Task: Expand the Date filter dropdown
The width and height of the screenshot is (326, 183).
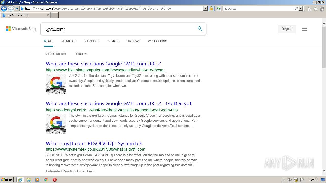Action: tap(81, 54)
